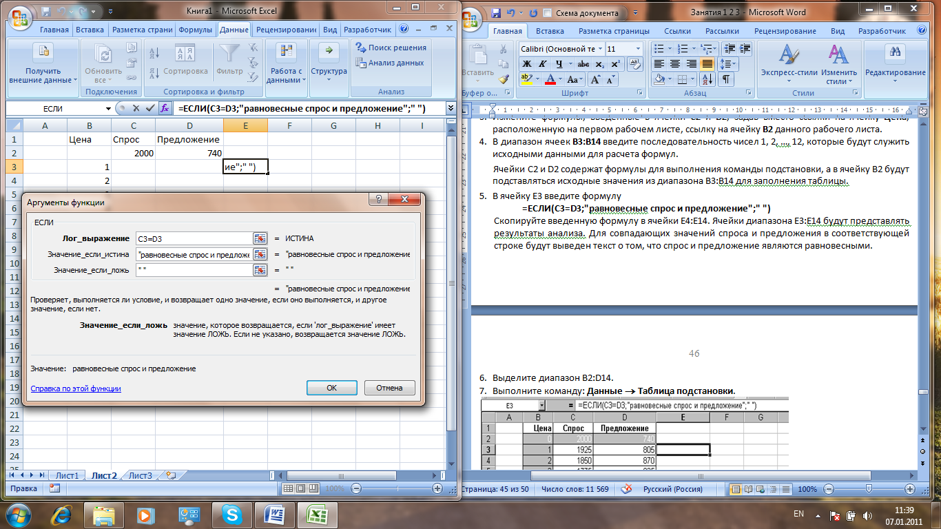Expand the Excel formula bar
The height and width of the screenshot is (529, 941).
[451, 109]
